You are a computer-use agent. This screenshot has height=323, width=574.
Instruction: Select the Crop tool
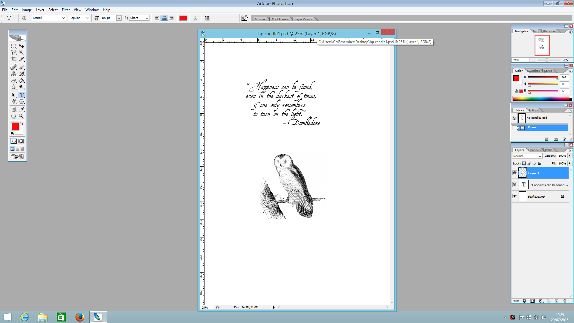point(14,59)
